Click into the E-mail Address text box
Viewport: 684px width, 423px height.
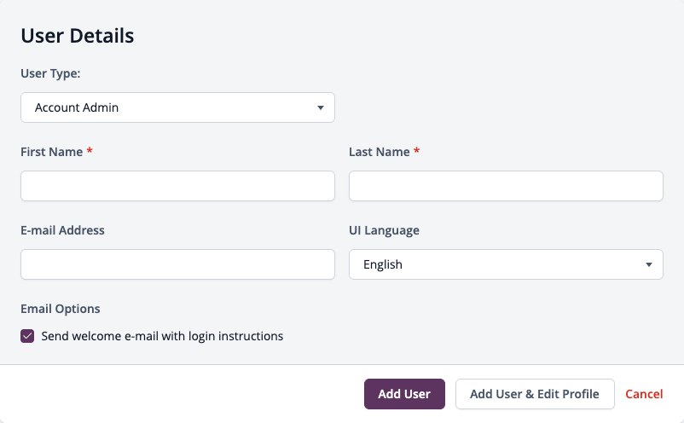177,264
